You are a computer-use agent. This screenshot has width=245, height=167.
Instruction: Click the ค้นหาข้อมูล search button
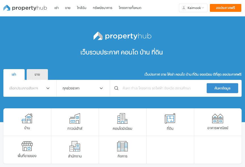[222, 88]
